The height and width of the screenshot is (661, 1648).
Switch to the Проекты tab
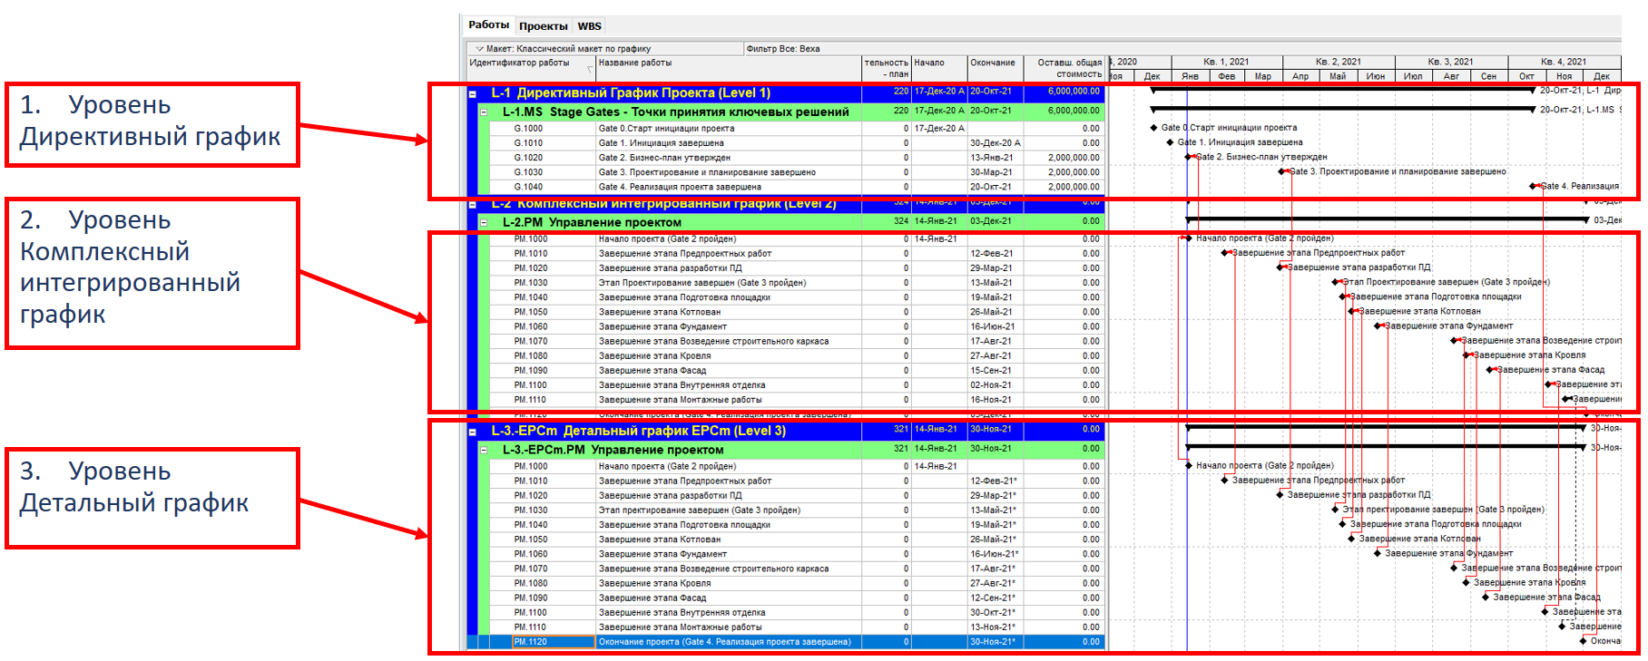point(543,26)
